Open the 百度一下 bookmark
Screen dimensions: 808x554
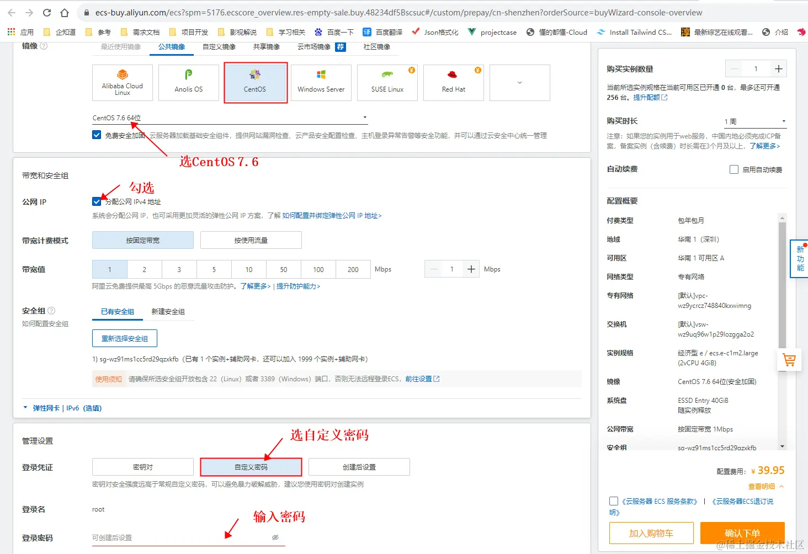pyautogui.click(x=334, y=32)
